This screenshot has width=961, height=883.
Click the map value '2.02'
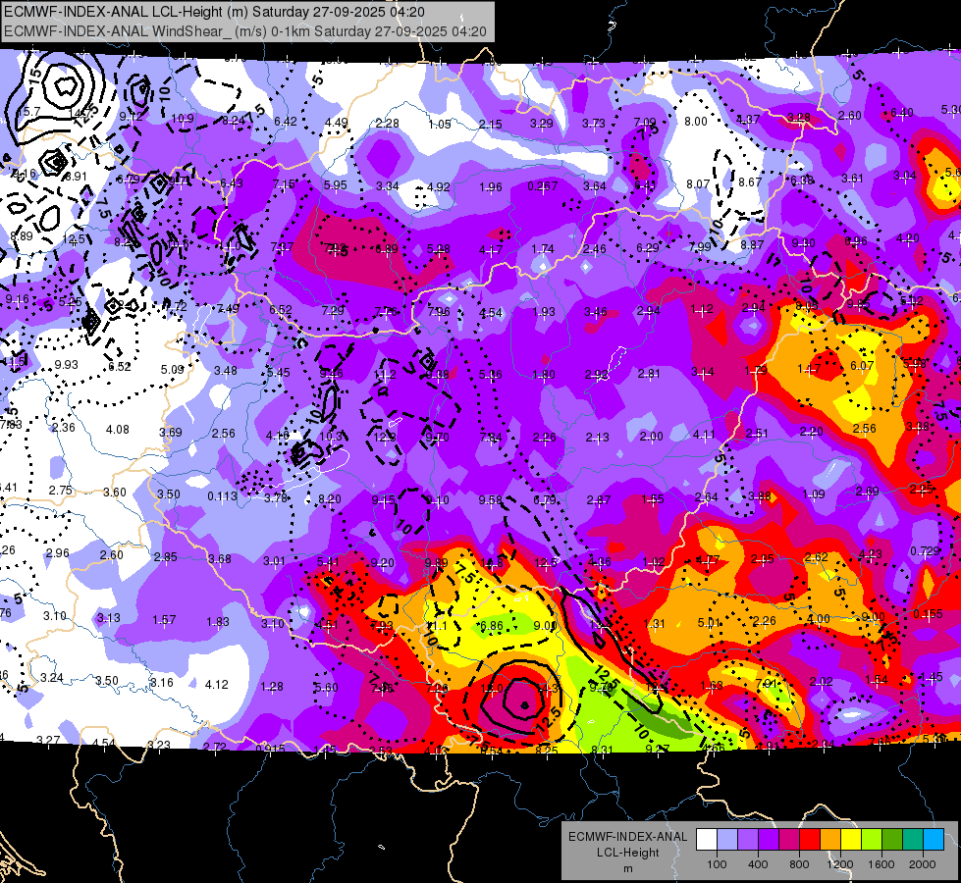[x=821, y=682]
